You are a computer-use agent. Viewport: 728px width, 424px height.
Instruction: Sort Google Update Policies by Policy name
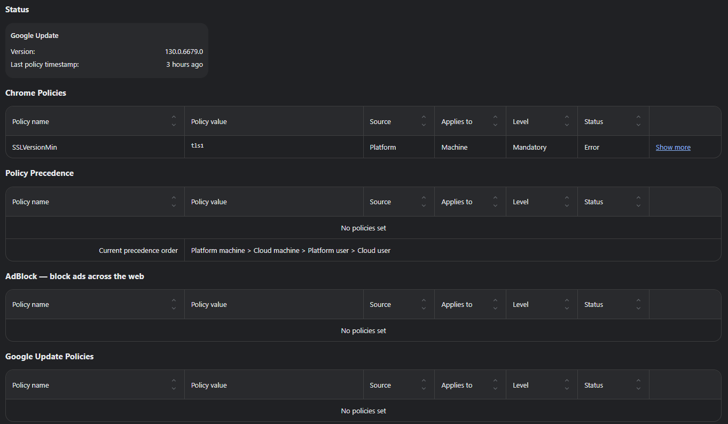(174, 385)
